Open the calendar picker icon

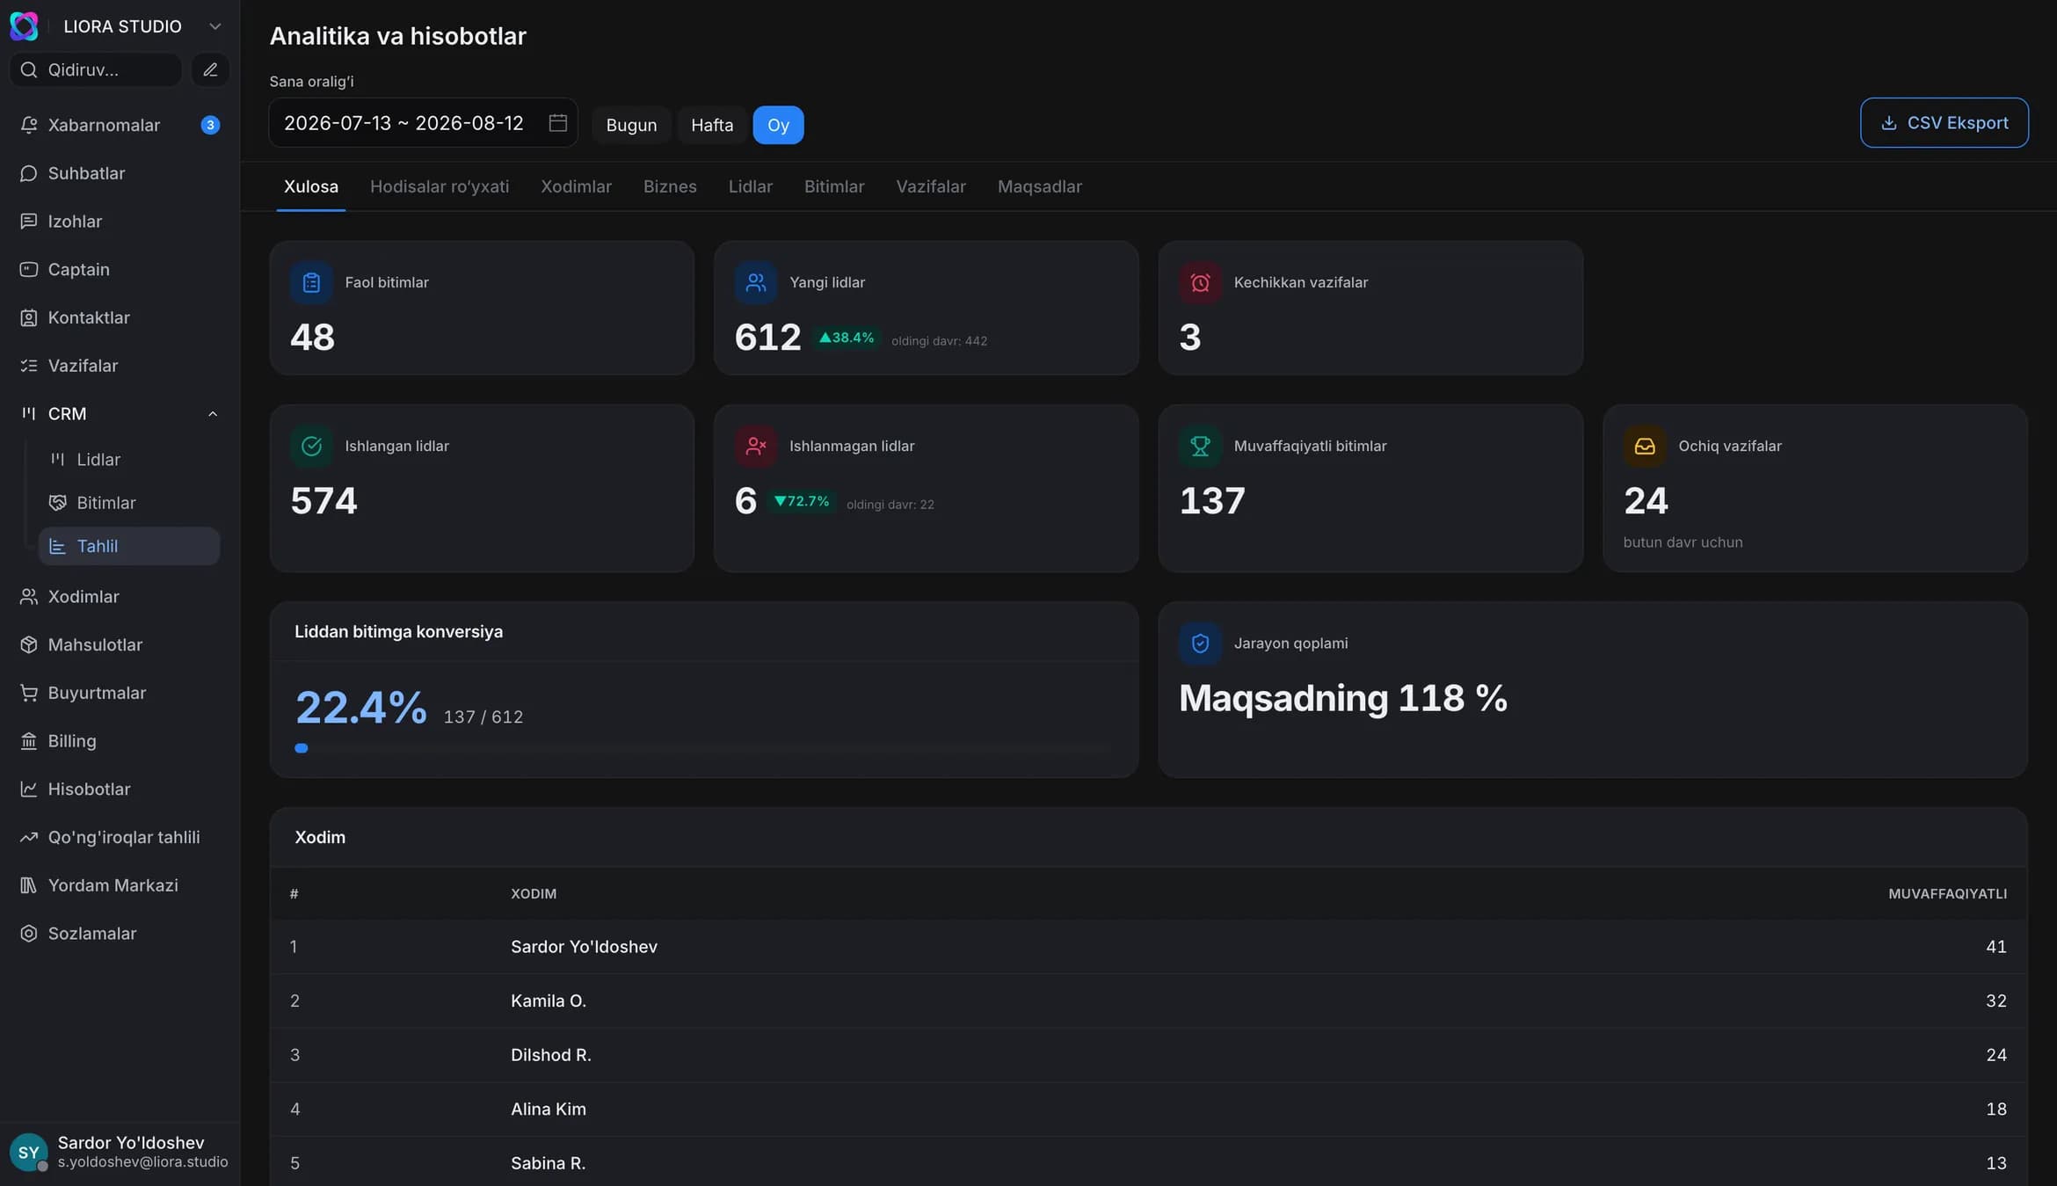coord(557,123)
